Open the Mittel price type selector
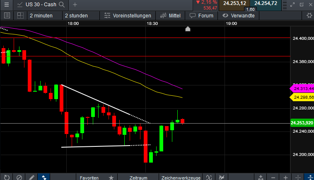The width and height of the screenshot is (314, 180). tap(170, 16)
